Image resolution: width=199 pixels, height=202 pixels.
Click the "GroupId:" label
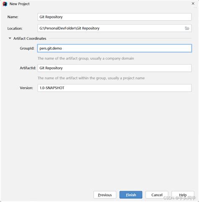coord(27,48)
